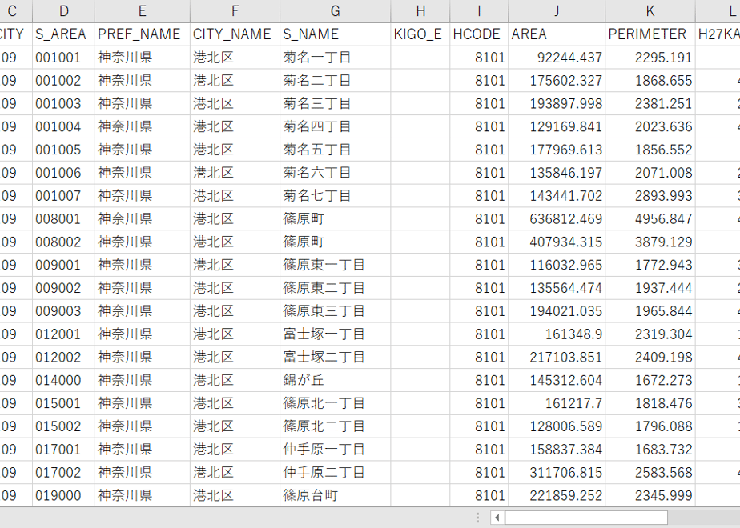Viewport: 740px width, 528px height.
Task: Click cell containing 仲手原一丁目
Action: pos(335,450)
